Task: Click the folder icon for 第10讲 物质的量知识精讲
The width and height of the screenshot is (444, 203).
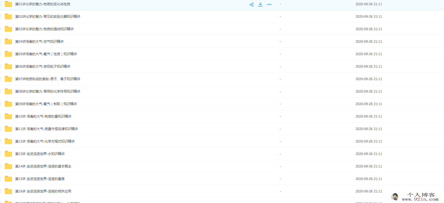Action: tap(8, 116)
